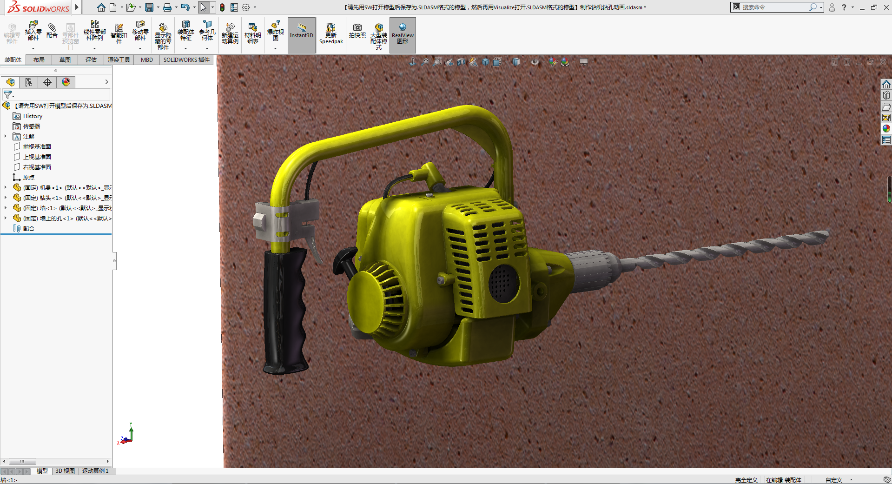This screenshot has width=892, height=484.
Task: Expand the 机身<1> component in tree
Action: pos(6,188)
